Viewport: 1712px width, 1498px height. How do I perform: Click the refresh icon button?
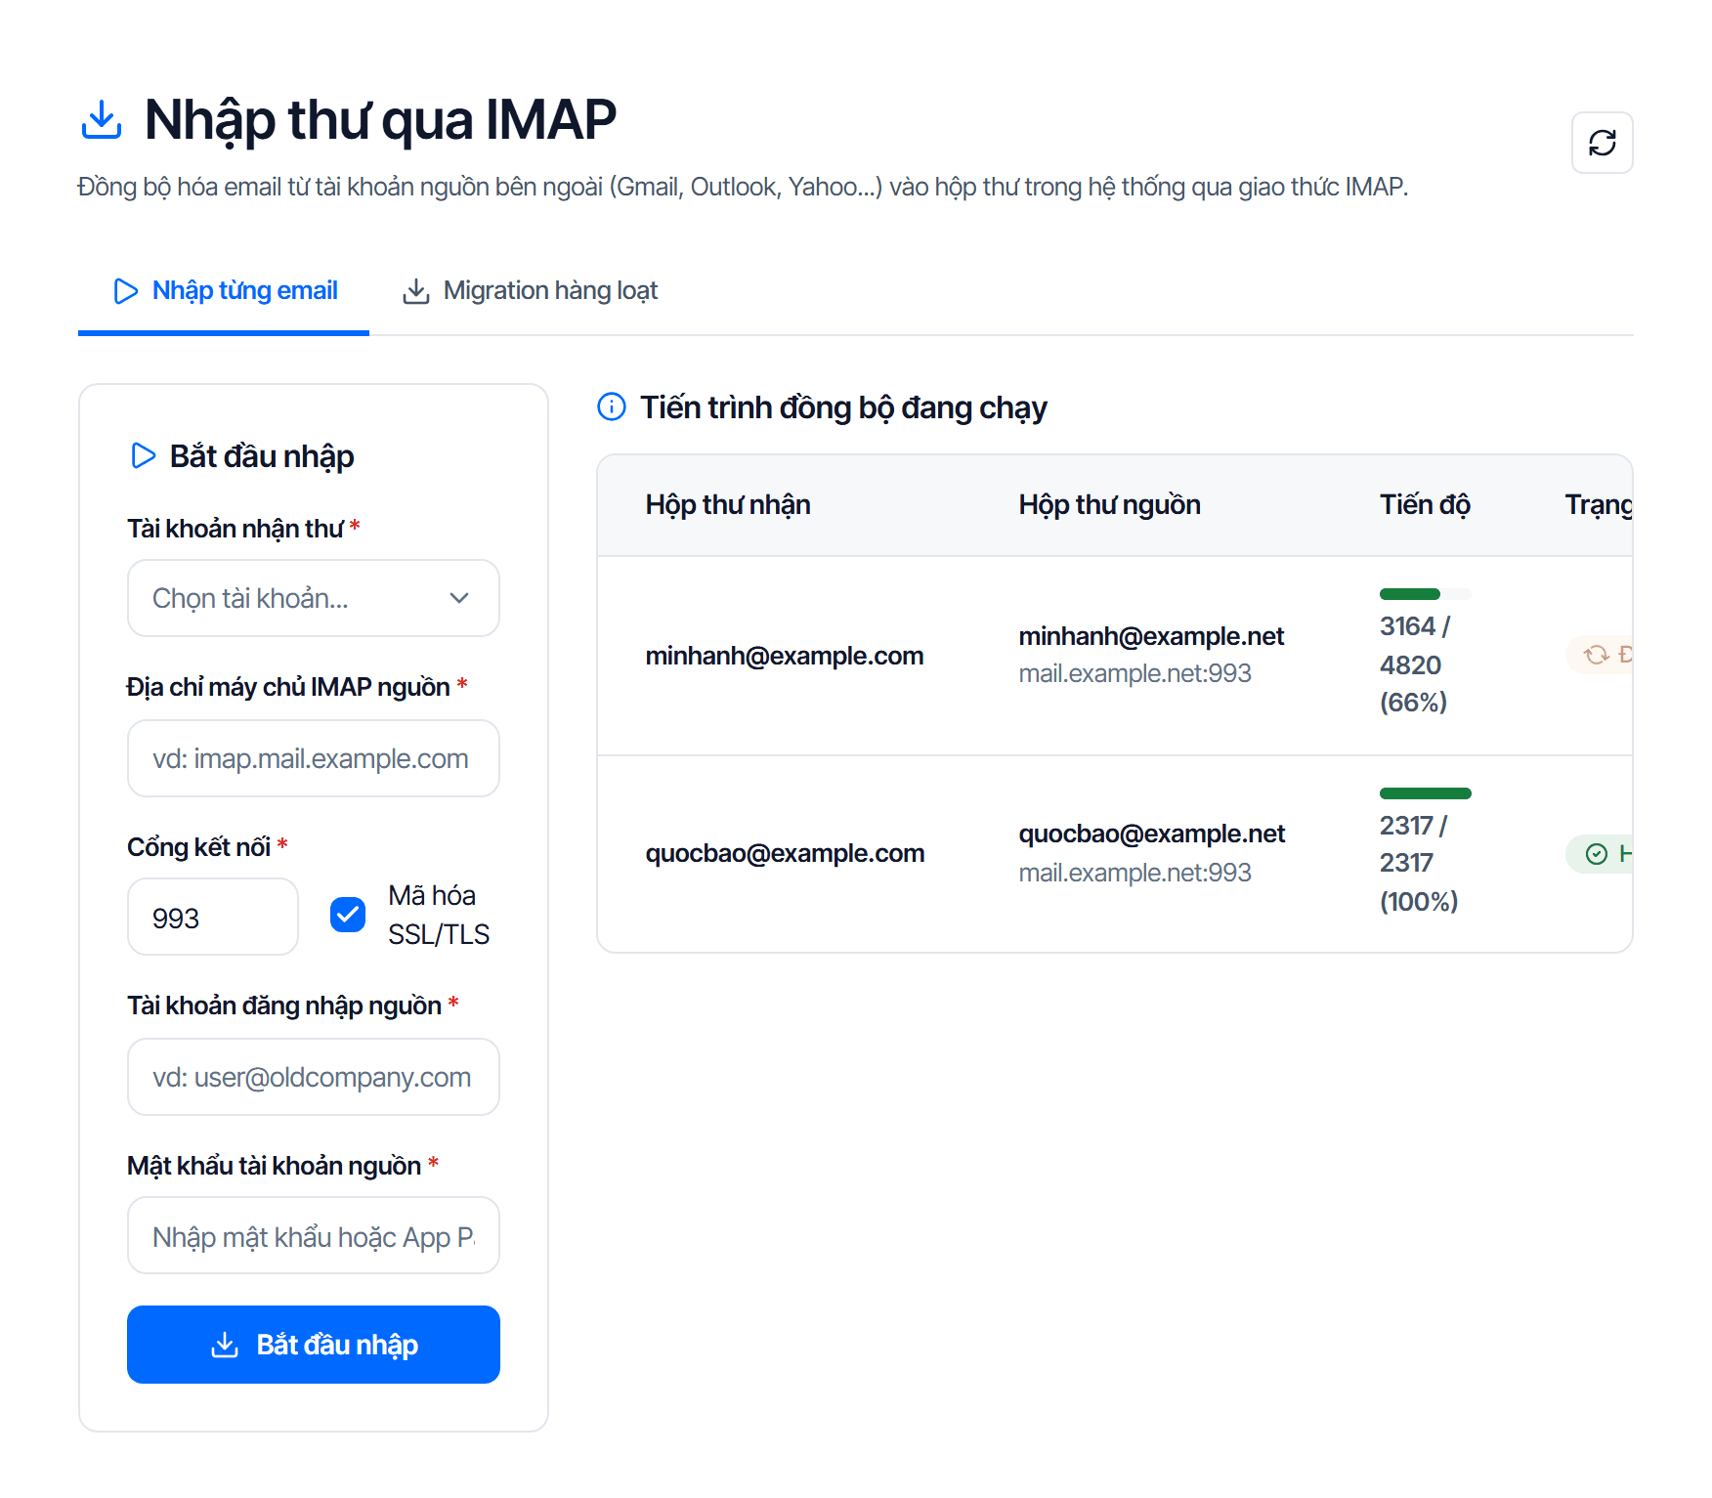[1602, 143]
